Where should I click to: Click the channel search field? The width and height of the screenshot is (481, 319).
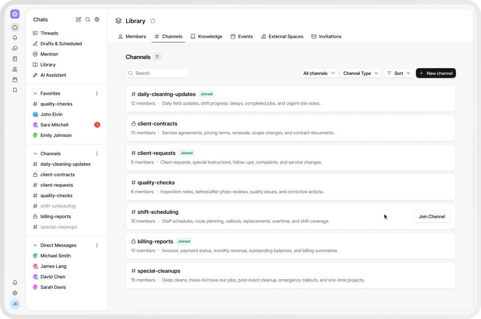pos(157,73)
